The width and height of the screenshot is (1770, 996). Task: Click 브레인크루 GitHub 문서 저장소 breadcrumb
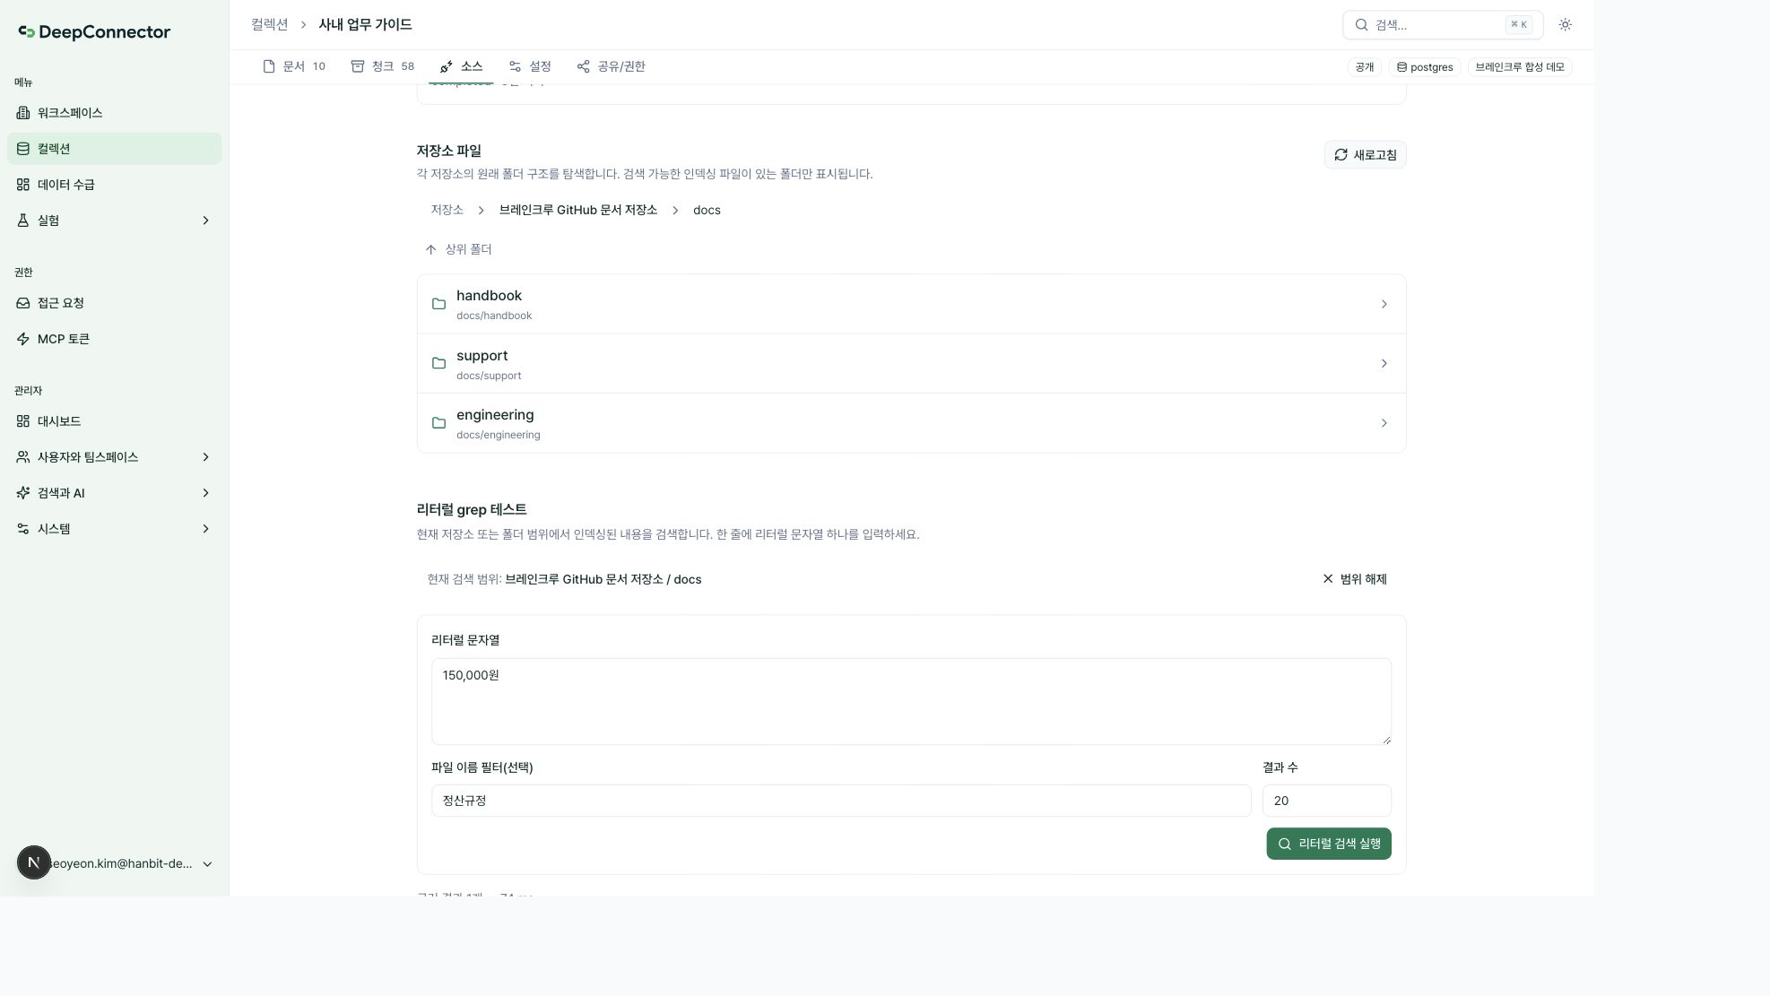(x=578, y=210)
